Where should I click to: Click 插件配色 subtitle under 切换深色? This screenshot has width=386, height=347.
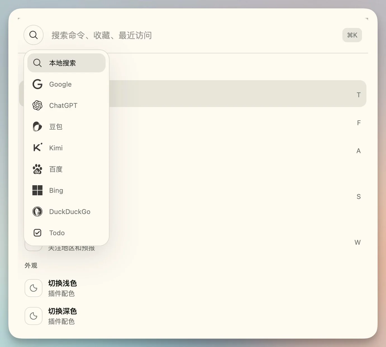[61, 322]
